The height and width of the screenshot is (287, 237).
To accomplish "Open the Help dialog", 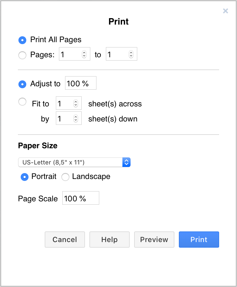I will (x=109, y=240).
